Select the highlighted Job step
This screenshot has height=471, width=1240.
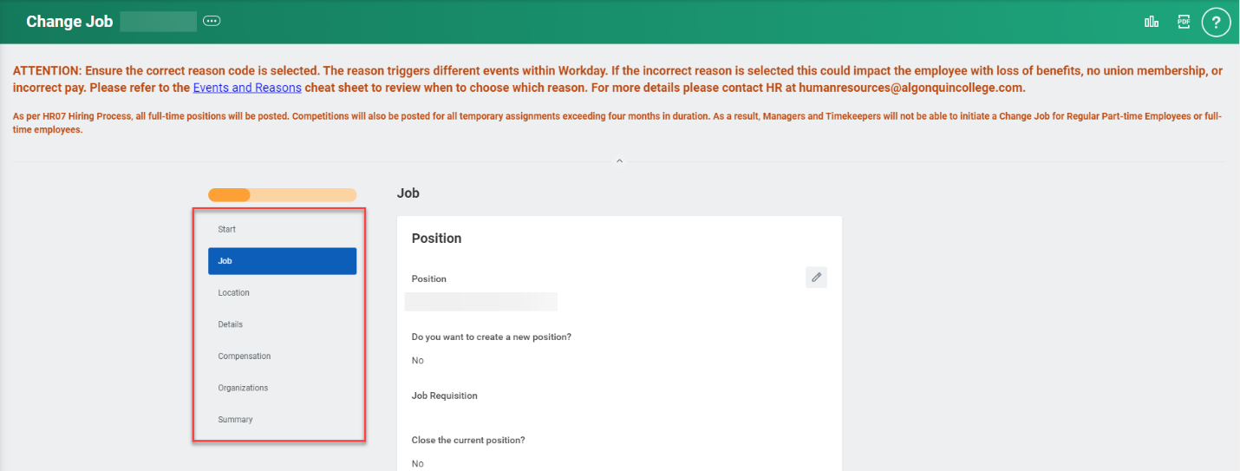tap(282, 261)
